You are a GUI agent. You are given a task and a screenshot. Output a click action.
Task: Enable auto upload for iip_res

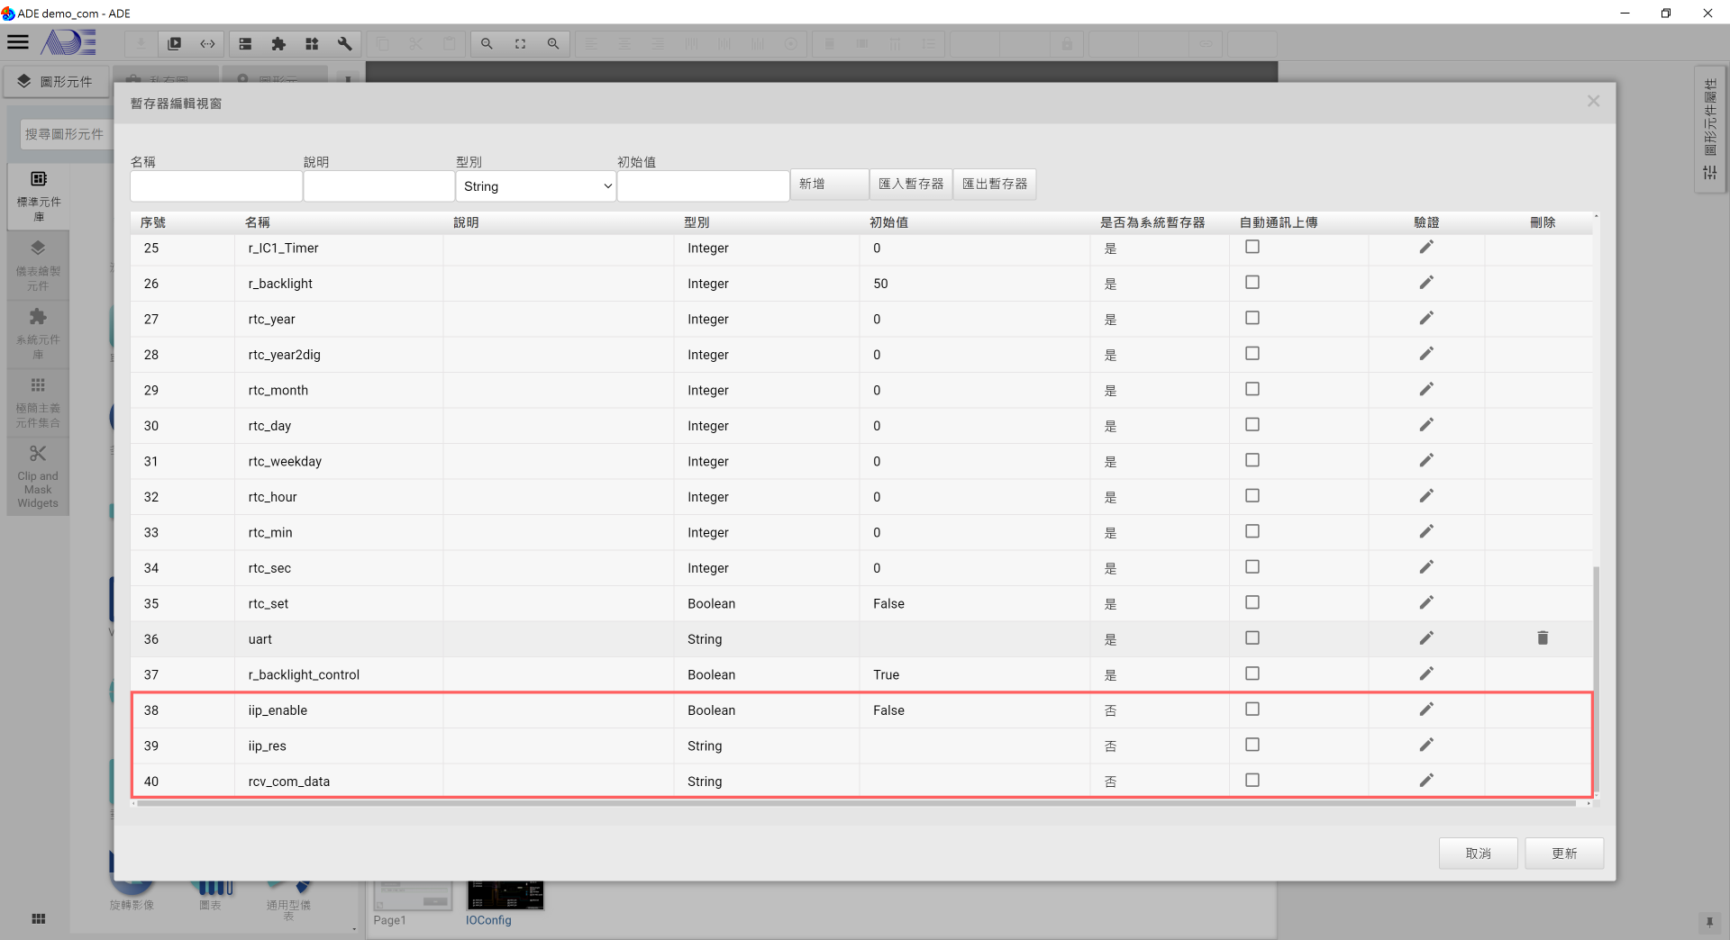[1252, 746]
